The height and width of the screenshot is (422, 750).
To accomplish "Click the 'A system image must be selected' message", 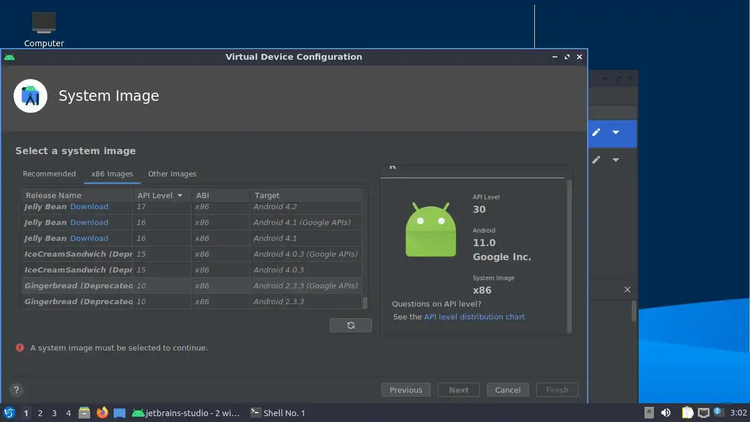I will pyautogui.click(x=119, y=348).
